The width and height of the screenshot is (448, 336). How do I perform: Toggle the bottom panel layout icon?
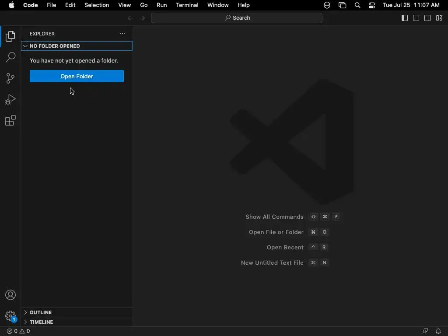(x=416, y=18)
